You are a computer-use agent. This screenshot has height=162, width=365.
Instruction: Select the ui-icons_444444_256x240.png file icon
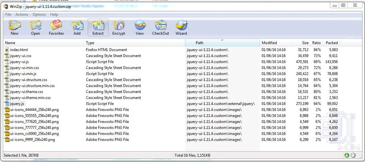tap(7, 110)
